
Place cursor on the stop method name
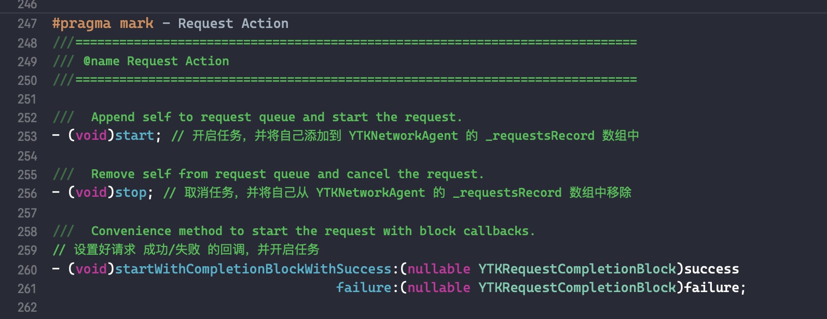[131, 193]
